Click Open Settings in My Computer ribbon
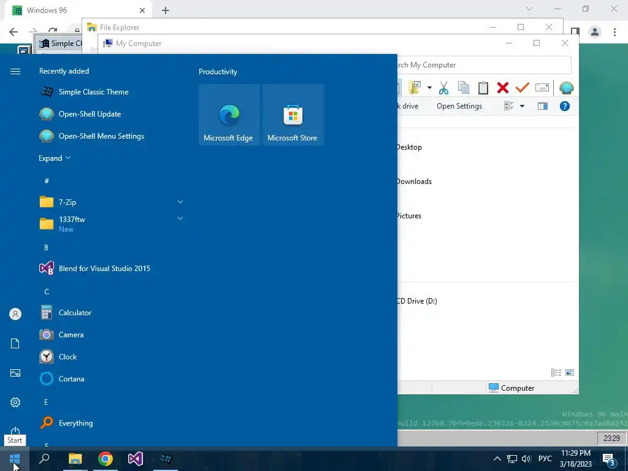This screenshot has height=471, width=628. [459, 106]
